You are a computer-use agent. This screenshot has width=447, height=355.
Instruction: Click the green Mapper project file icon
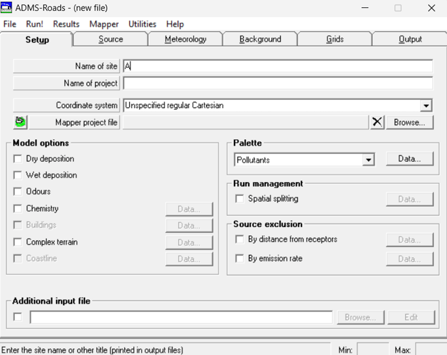click(20, 122)
